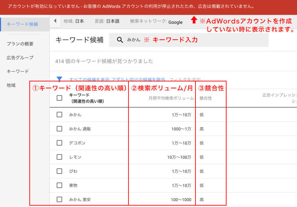The height and width of the screenshot is (207, 297).
Task: Open プランの概要 in the sidebar
Action: pyautogui.click(x=20, y=44)
